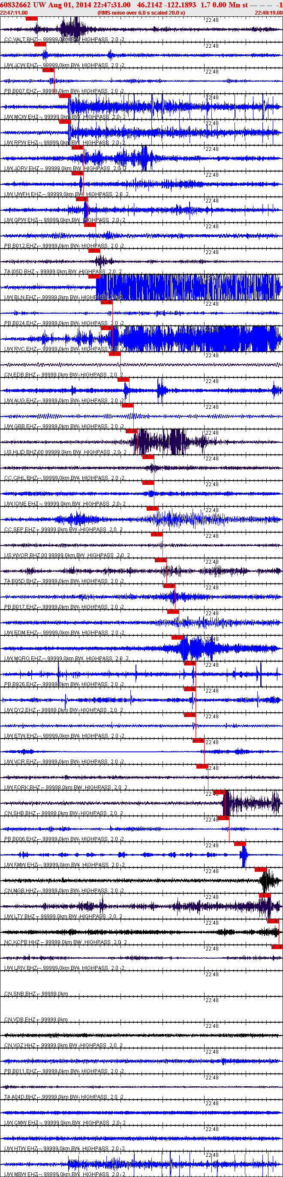Select the PB.B006 EHZ station label
The image size is (283, 1177).
coord(64,840)
